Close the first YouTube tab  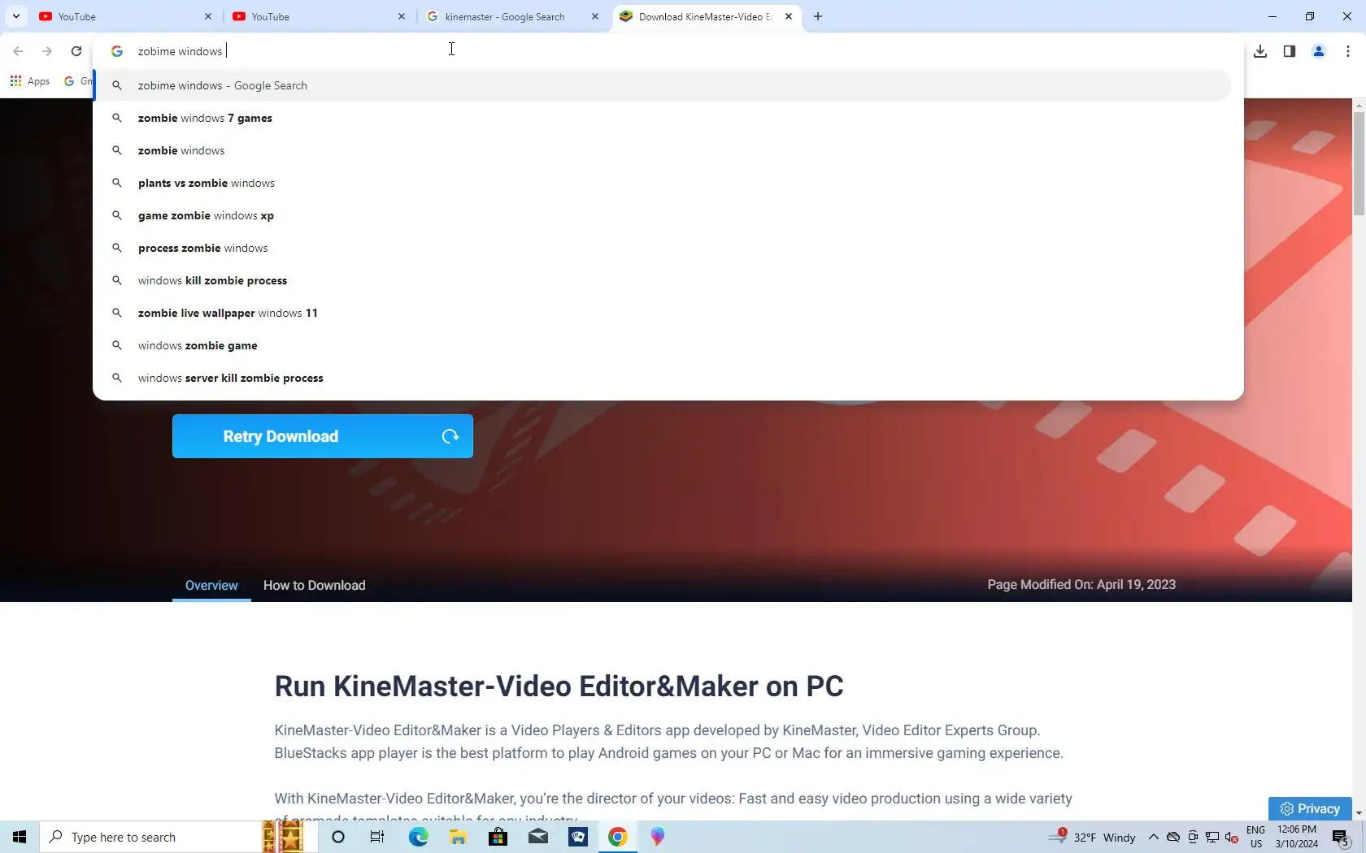[x=208, y=16]
